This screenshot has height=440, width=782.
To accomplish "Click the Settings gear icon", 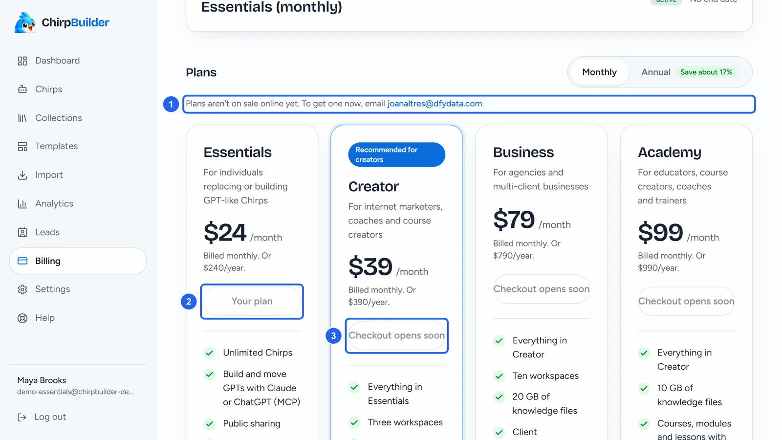I will point(22,289).
